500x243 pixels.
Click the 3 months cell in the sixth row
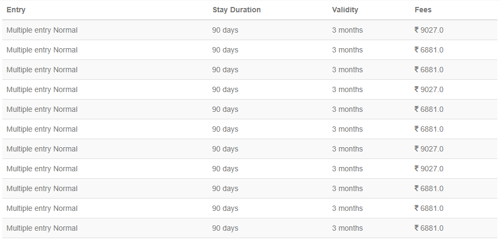(x=347, y=129)
